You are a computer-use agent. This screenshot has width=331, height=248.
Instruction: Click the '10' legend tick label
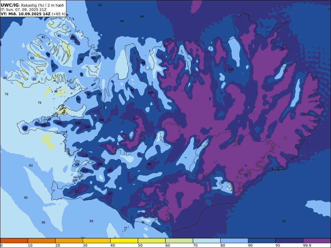click(x=30, y=245)
